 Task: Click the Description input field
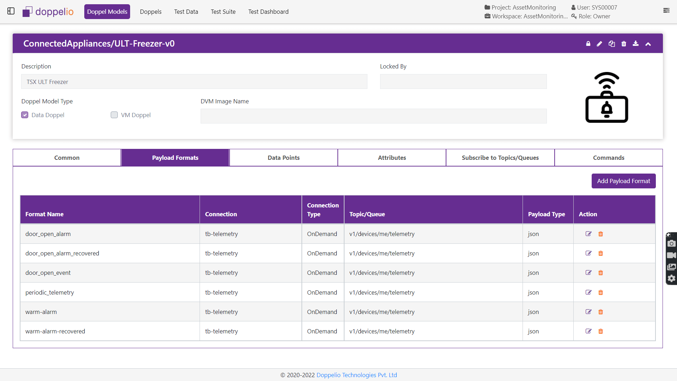point(194,82)
